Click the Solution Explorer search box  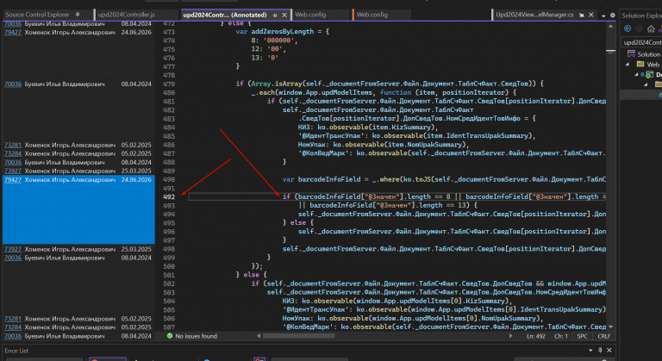click(642, 42)
